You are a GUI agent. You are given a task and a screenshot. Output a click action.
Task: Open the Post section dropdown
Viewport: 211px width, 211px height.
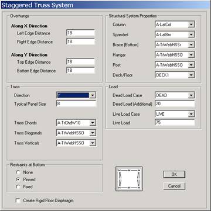(x=191, y=65)
